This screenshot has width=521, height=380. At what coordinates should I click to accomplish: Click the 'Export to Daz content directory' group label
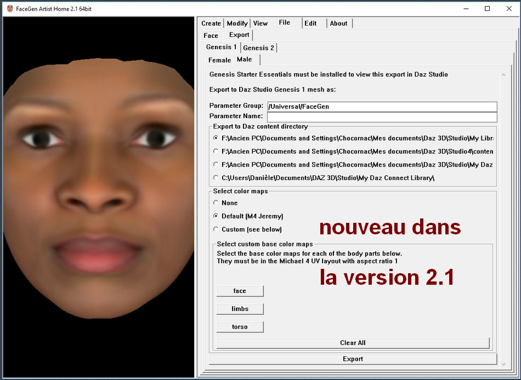tap(260, 126)
